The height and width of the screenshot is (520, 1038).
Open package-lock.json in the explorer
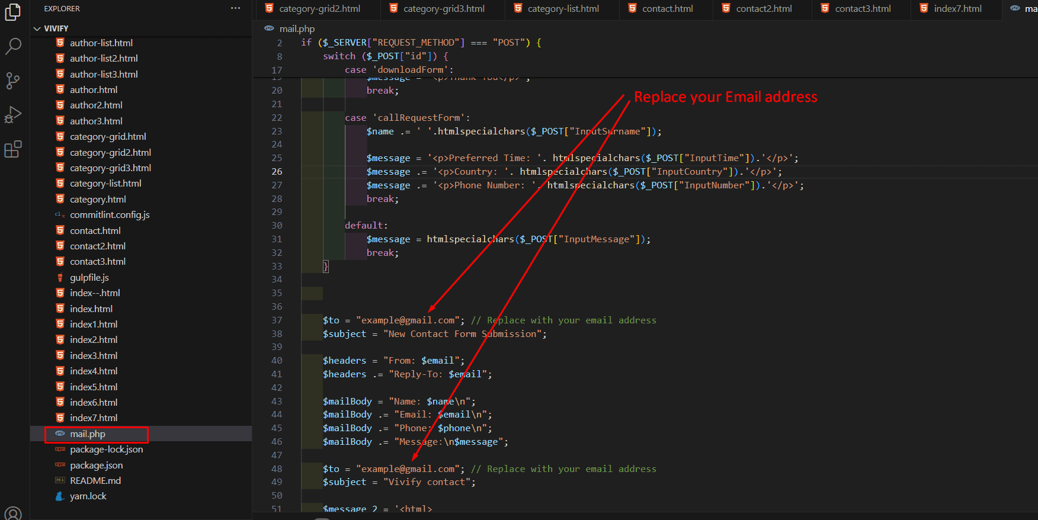click(x=106, y=449)
